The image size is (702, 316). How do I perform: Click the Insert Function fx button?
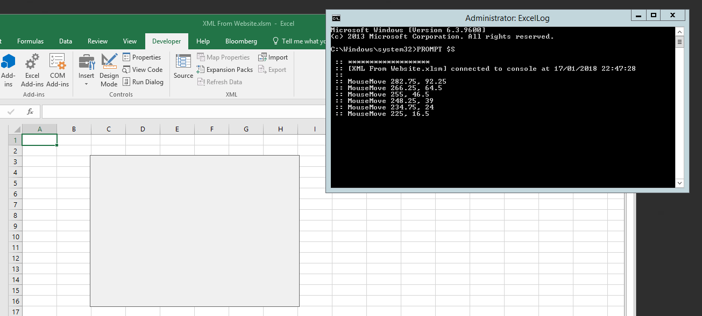click(x=30, y=112)
